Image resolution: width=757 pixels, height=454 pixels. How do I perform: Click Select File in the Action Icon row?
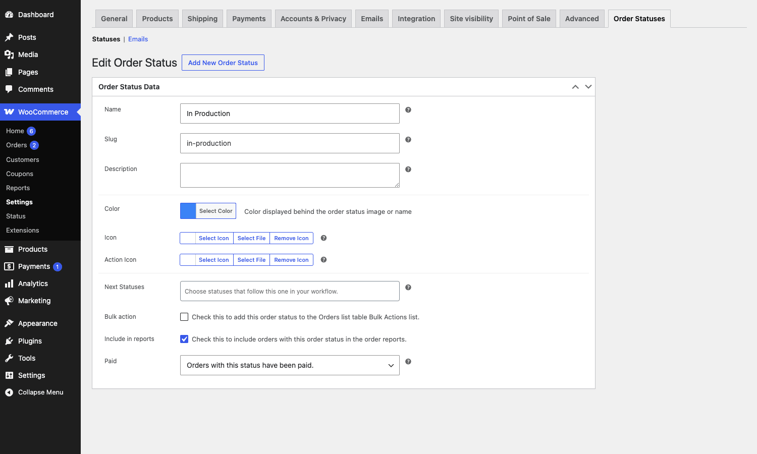click(x=252, y=260)
